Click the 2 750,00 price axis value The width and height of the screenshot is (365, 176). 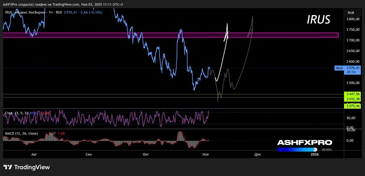pyautogui.click(x=353, y=30)
